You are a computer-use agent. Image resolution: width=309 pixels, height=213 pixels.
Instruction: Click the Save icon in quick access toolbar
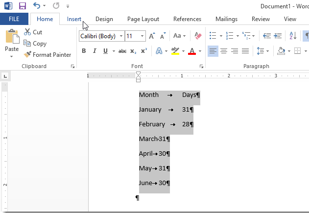[22, 6]
